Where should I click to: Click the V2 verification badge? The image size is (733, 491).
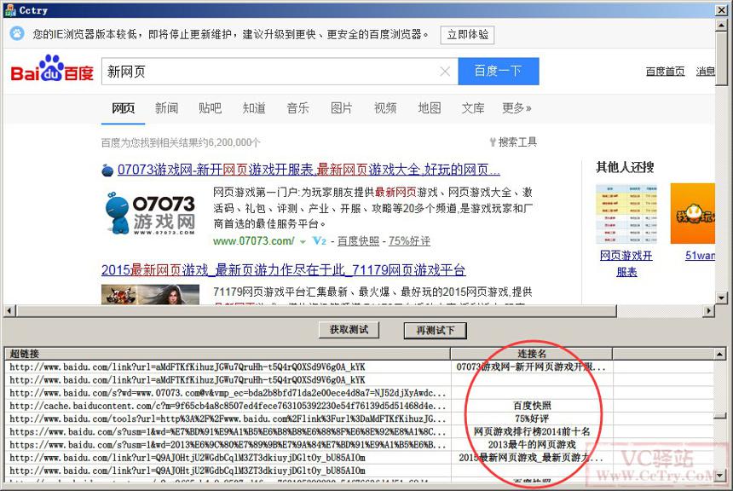(320, 241)
